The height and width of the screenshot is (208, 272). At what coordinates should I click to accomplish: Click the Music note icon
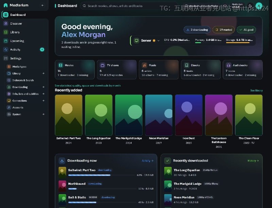[144, 65]
